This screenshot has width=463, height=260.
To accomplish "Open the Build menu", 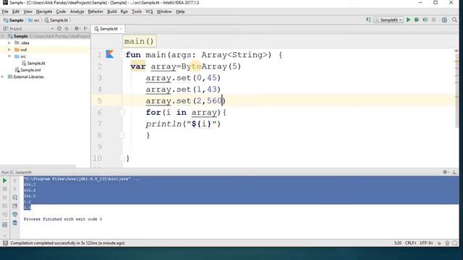I will [111, 12].
